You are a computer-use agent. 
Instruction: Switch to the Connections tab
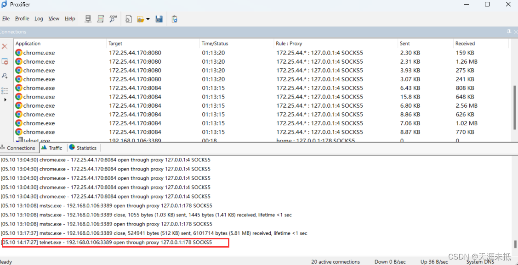18,148
